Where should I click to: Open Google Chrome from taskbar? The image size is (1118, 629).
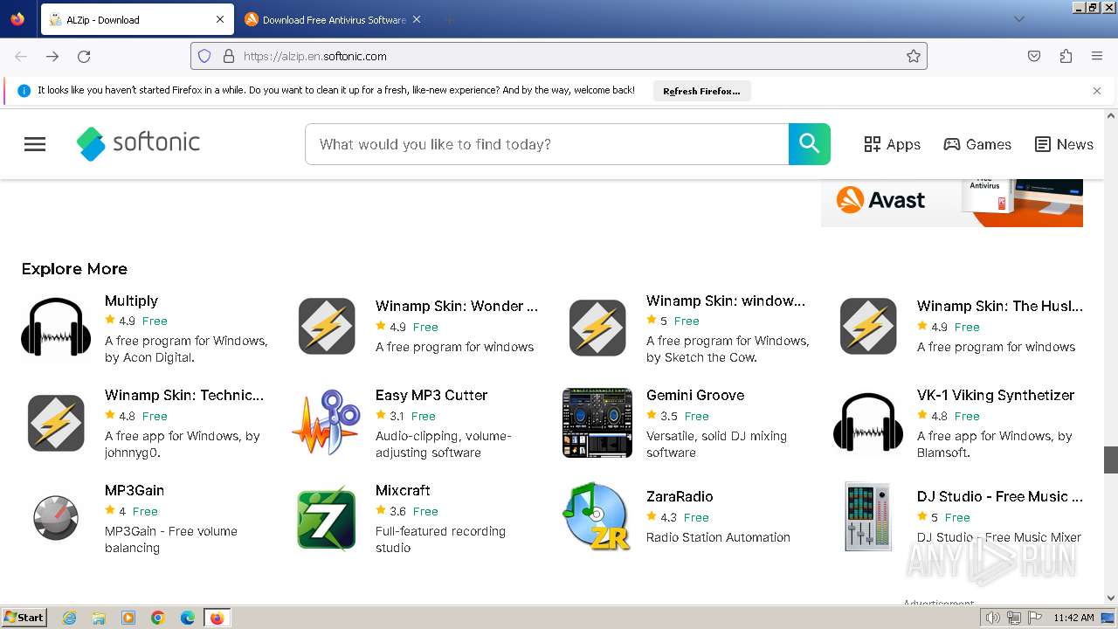tap(158, 618)
